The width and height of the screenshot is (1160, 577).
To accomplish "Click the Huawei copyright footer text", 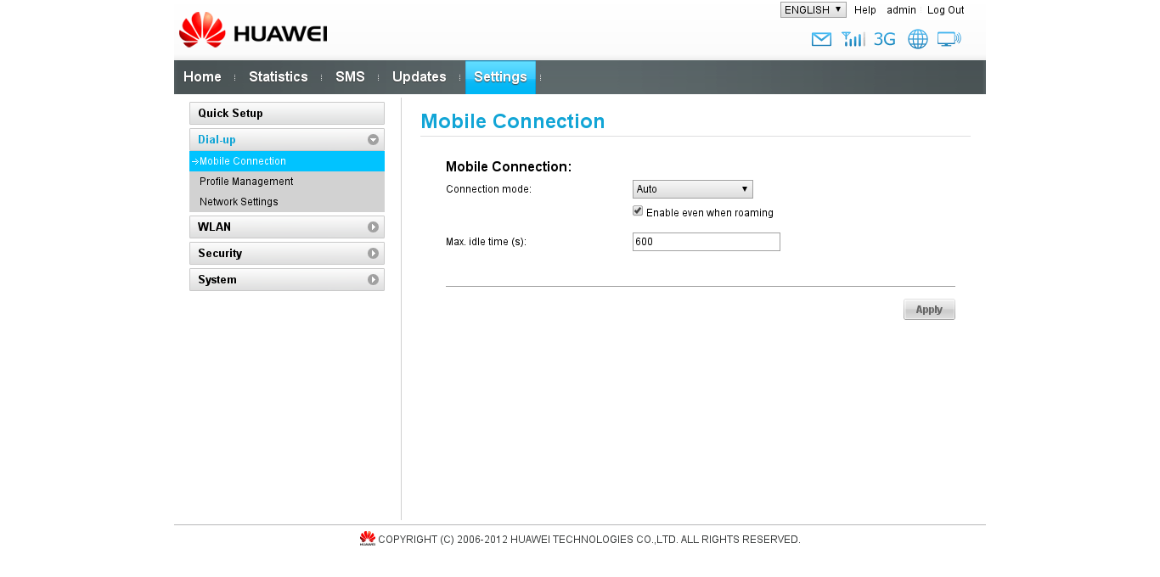I will pyautogui.click(x=589, y=540).
